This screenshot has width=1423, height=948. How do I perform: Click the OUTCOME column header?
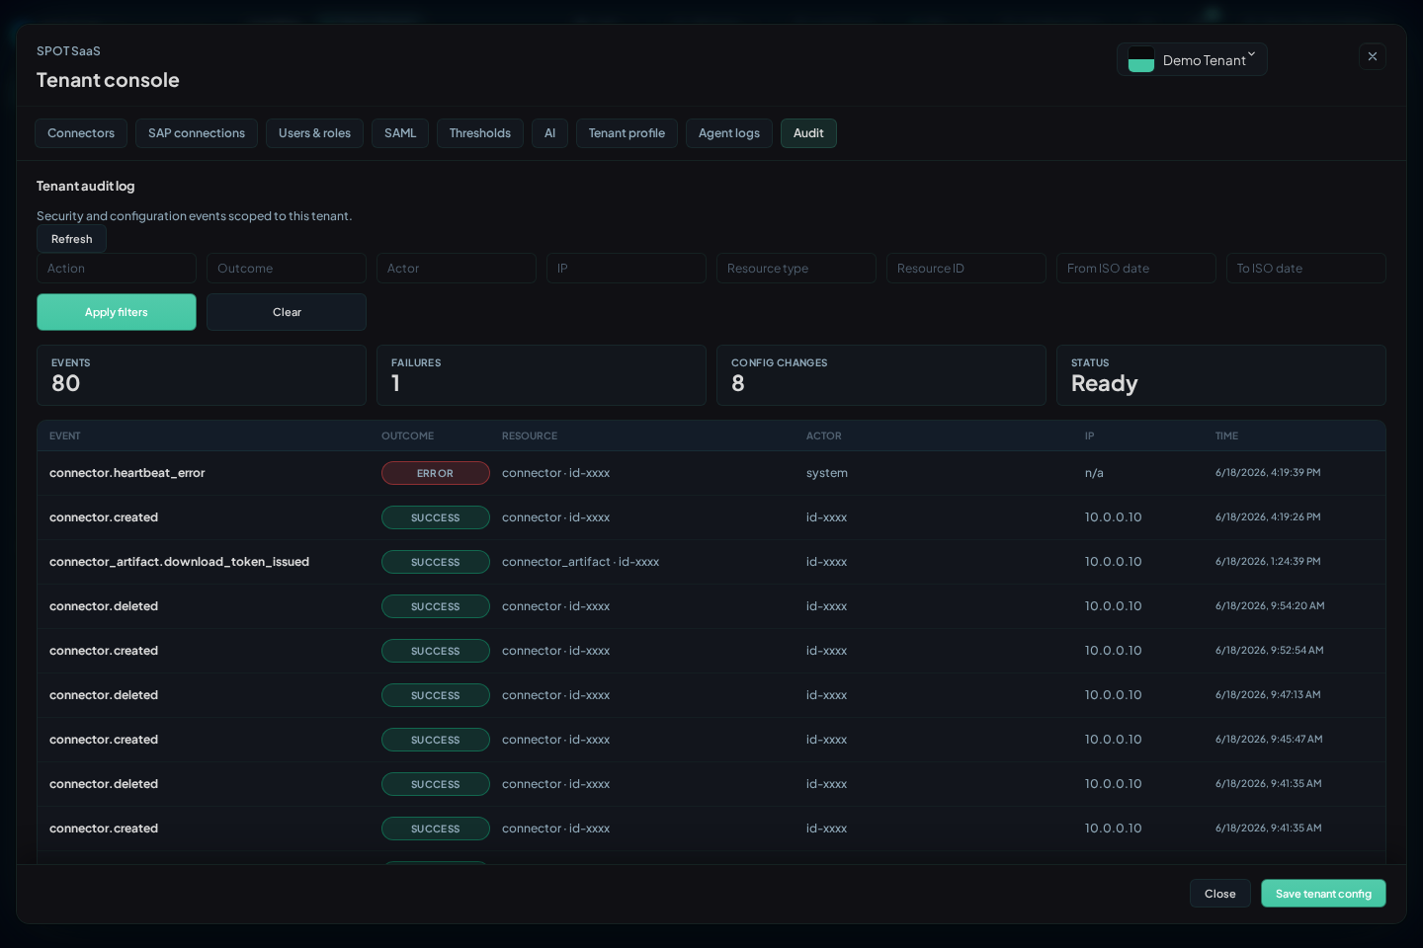pos(408,435)
